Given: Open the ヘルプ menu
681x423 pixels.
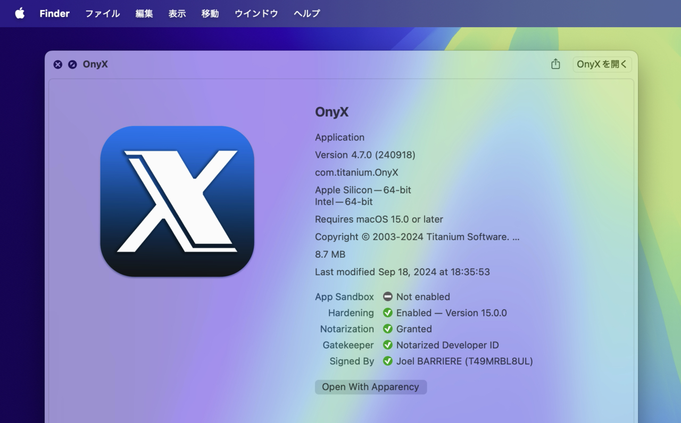Looking at the screenshot, I should 307,13.
